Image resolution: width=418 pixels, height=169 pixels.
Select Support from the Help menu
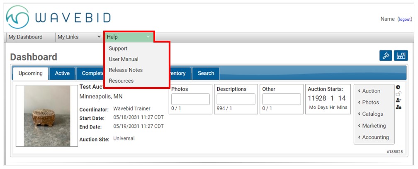click(x=118, y=48)
